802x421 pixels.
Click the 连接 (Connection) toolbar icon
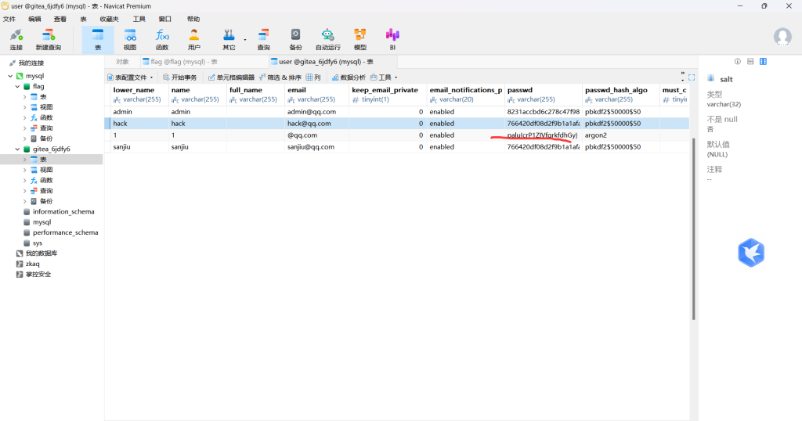coord(16,39)
